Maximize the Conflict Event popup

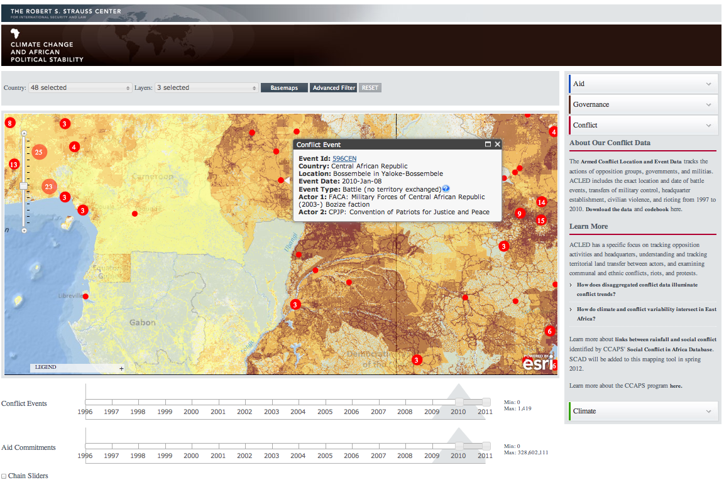click(487, 145)
